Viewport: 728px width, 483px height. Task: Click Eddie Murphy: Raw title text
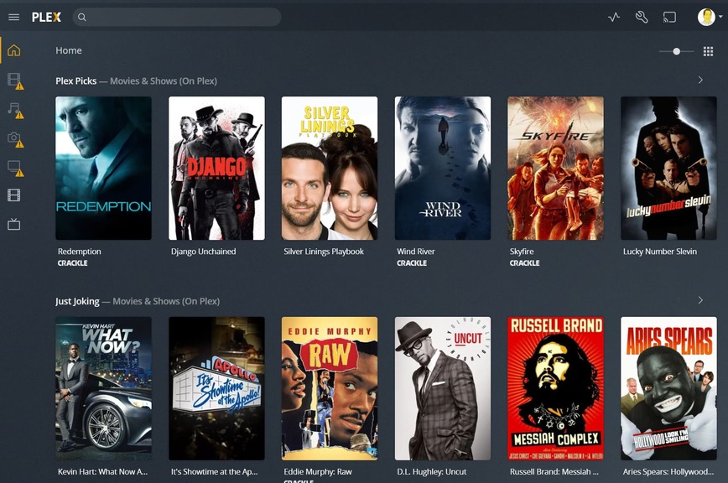(318, 472)
